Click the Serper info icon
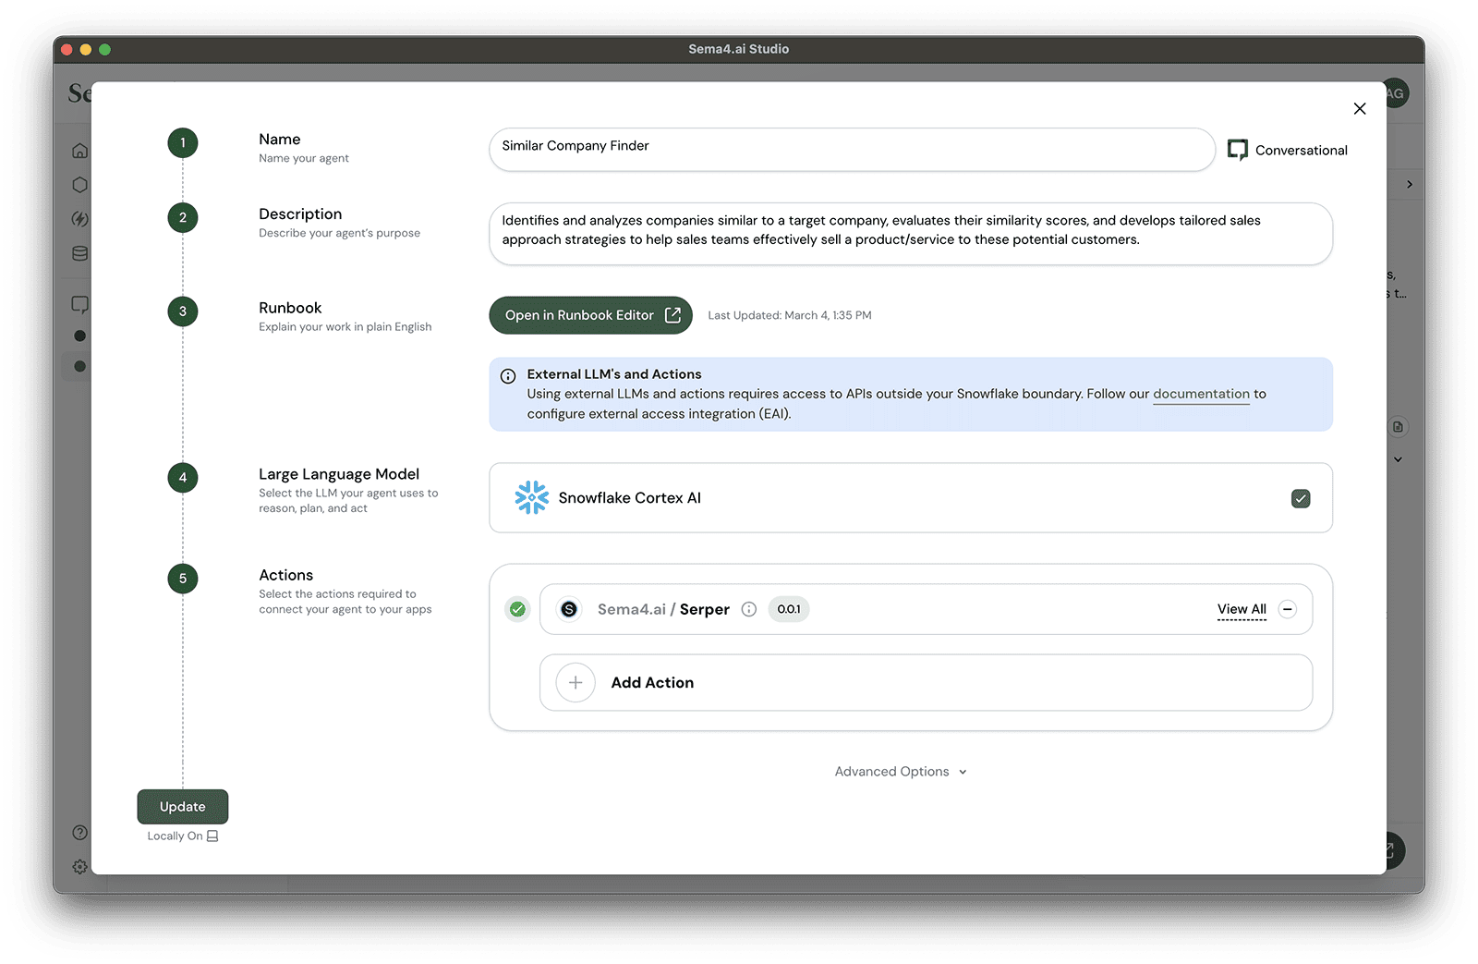 tap(749, 609)
